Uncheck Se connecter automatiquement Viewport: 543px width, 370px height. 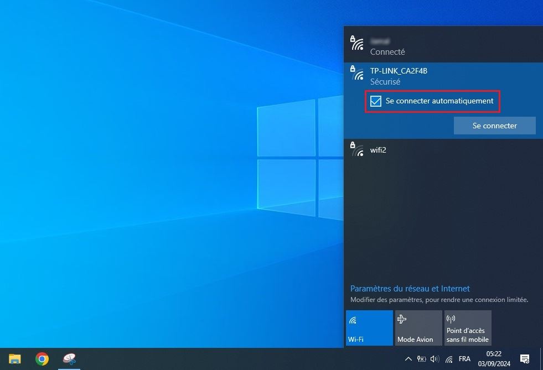coord(376,101)
